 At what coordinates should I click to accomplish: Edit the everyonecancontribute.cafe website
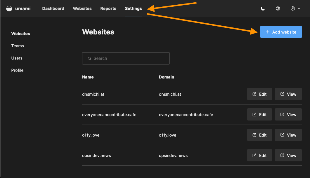click(259, 115)
